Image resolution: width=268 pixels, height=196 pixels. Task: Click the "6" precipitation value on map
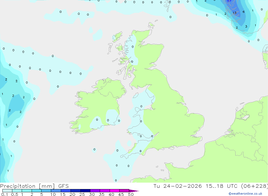(x=244, y=12)
